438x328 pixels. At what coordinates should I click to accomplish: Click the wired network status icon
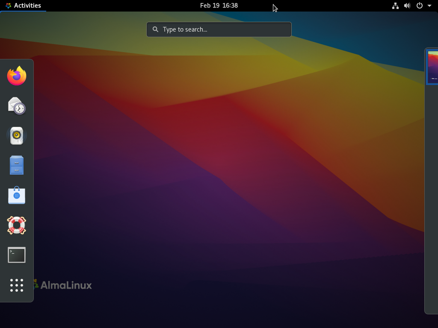[x=395, y=6]
